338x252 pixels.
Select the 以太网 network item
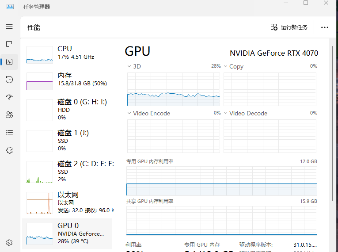[67, 202]
